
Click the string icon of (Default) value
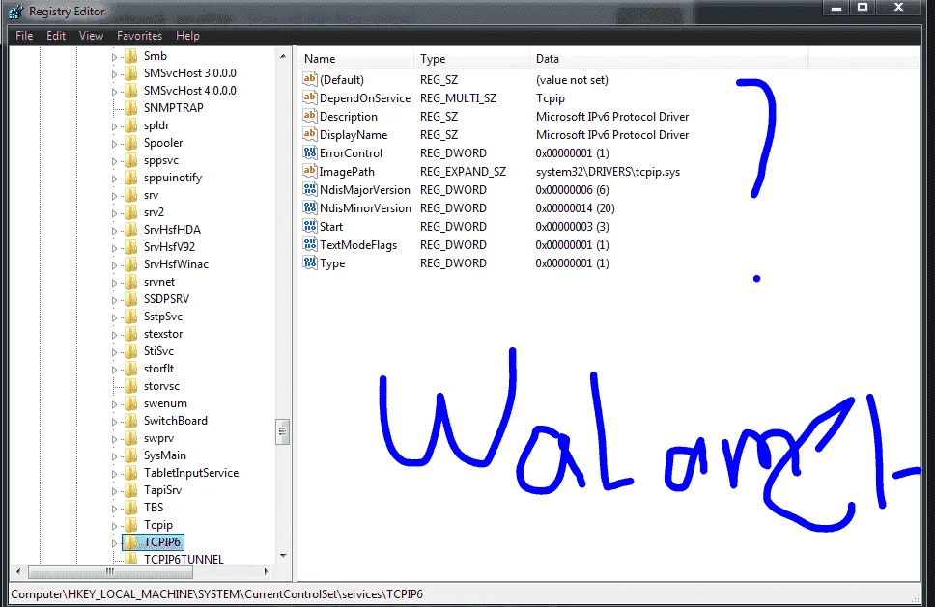pyautogui.click(x=309, y=78)
